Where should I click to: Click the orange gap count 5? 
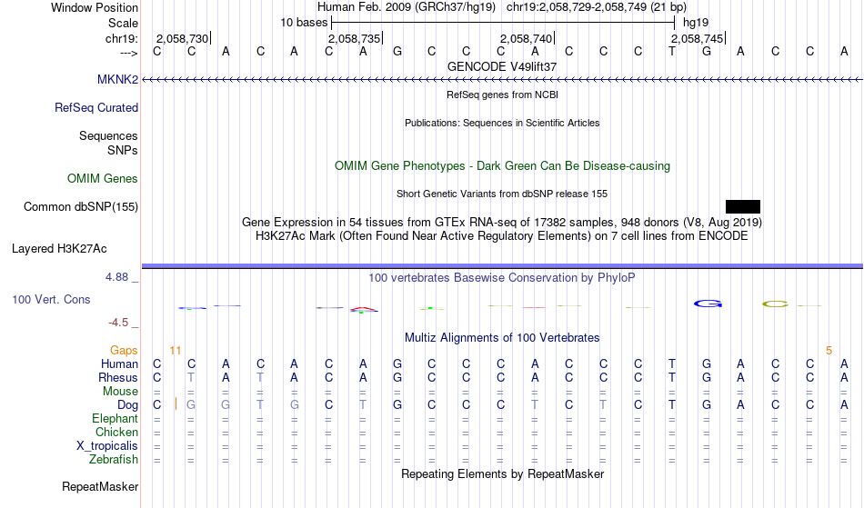click(x=829, y=351)
